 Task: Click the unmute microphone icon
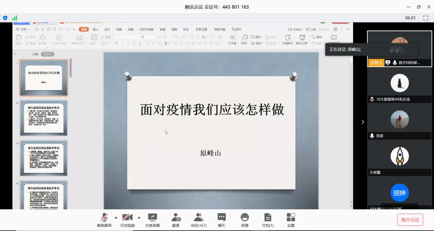click(104, 218)
